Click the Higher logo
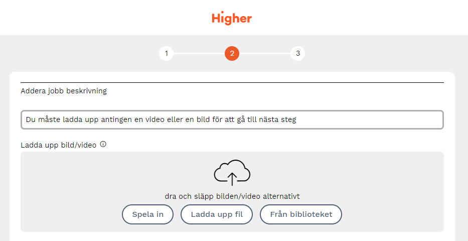 click(x=232, y=19)
